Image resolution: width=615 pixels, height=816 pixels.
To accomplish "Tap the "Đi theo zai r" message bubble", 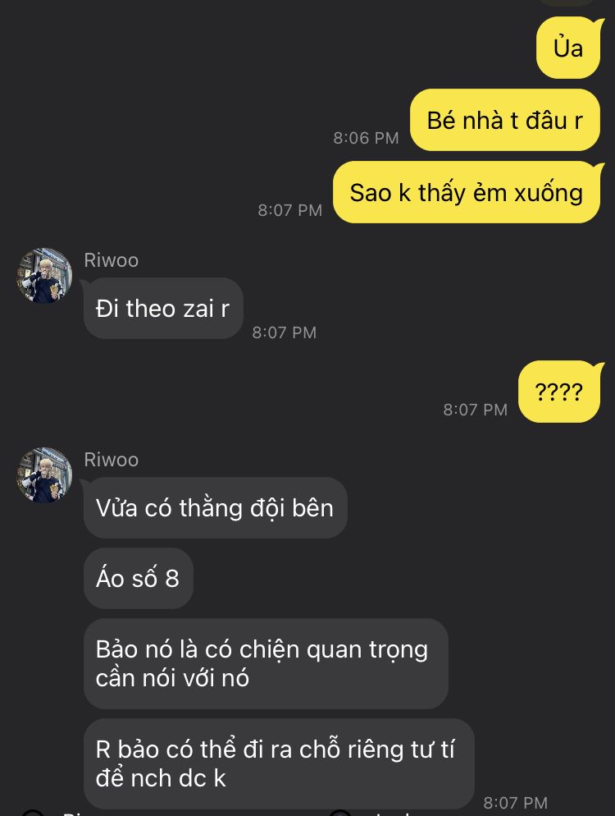I will tap(163, 309).
